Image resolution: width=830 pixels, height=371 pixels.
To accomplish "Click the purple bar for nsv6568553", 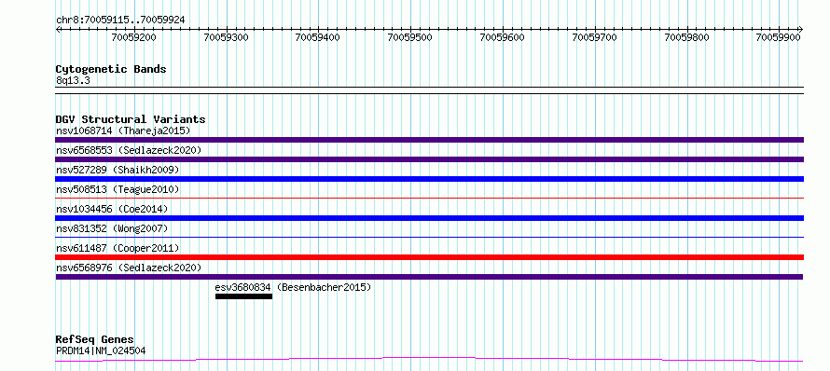I will 429,159.
